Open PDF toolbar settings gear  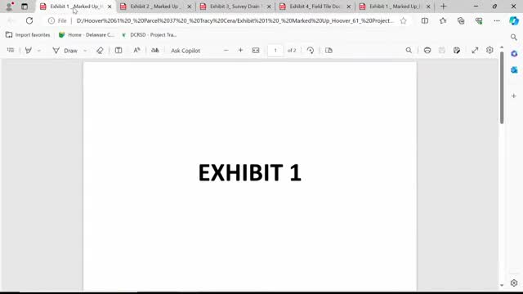(489, 51)
